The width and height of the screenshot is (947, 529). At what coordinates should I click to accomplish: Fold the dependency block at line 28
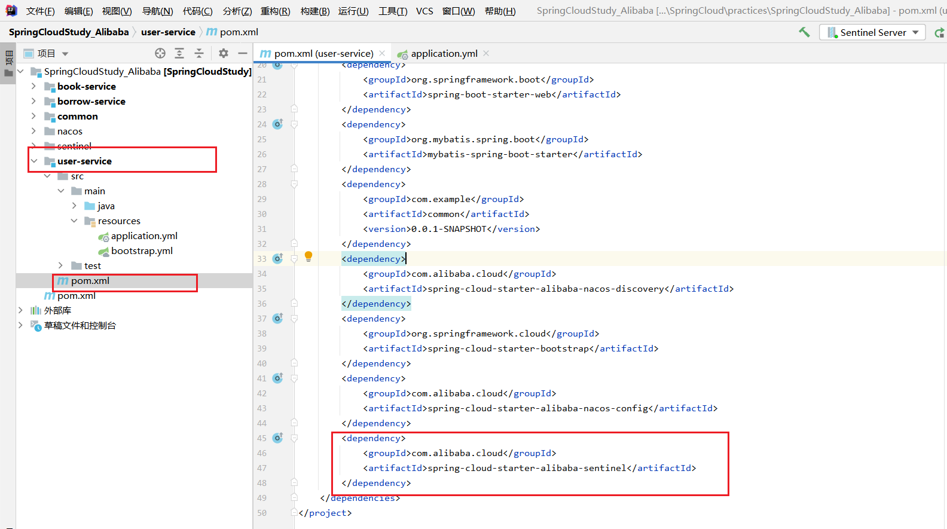point(294,184)
